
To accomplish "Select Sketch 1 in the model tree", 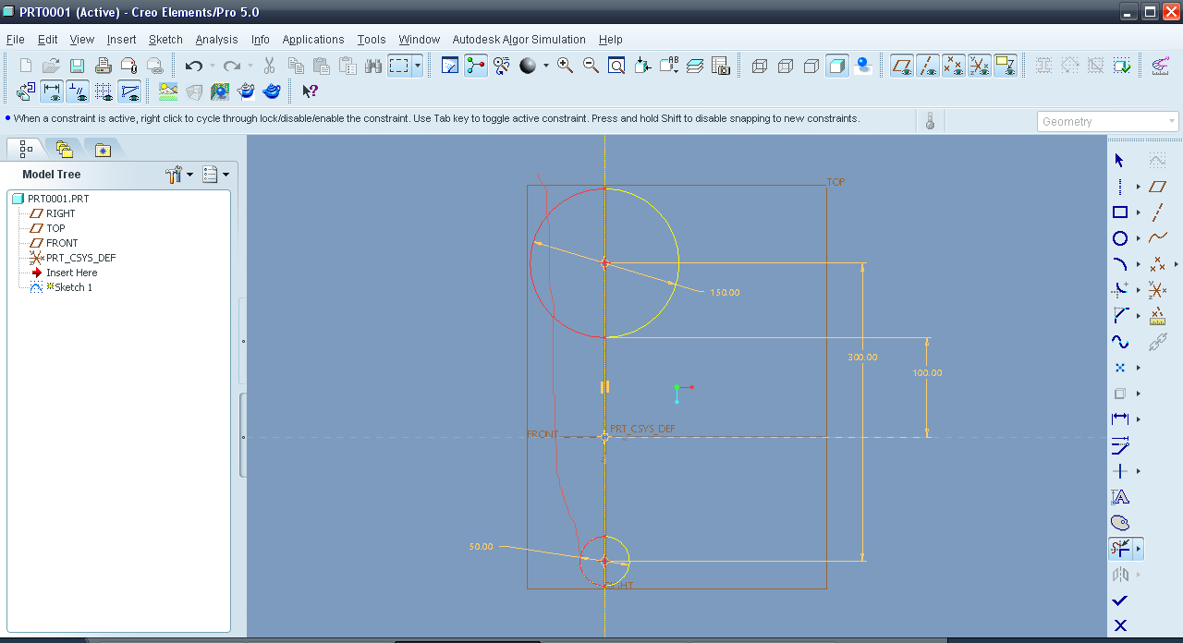I will [73, 287].
